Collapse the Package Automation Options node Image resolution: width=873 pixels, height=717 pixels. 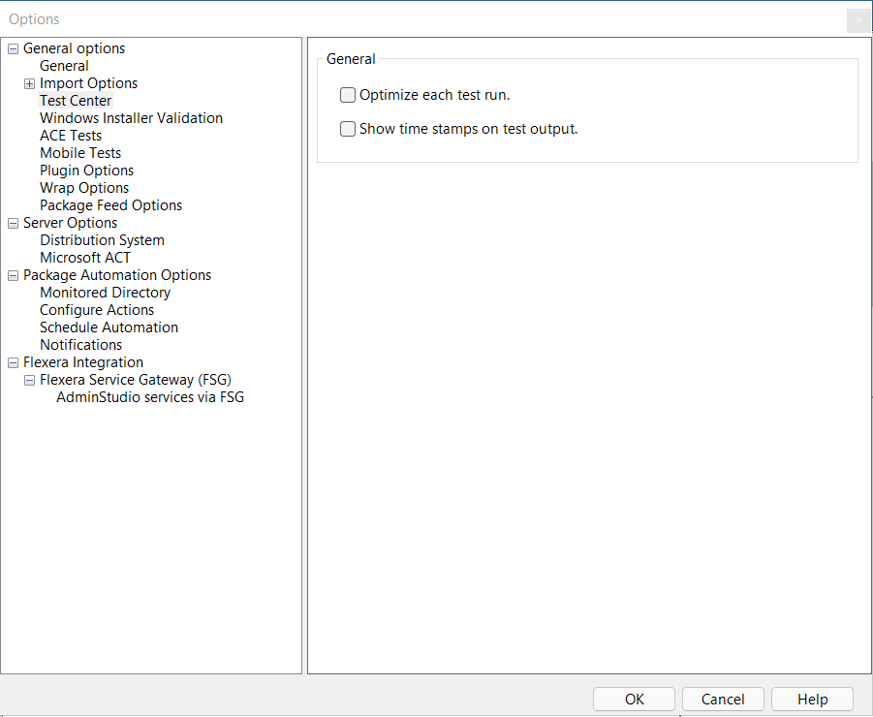[12, 274]
